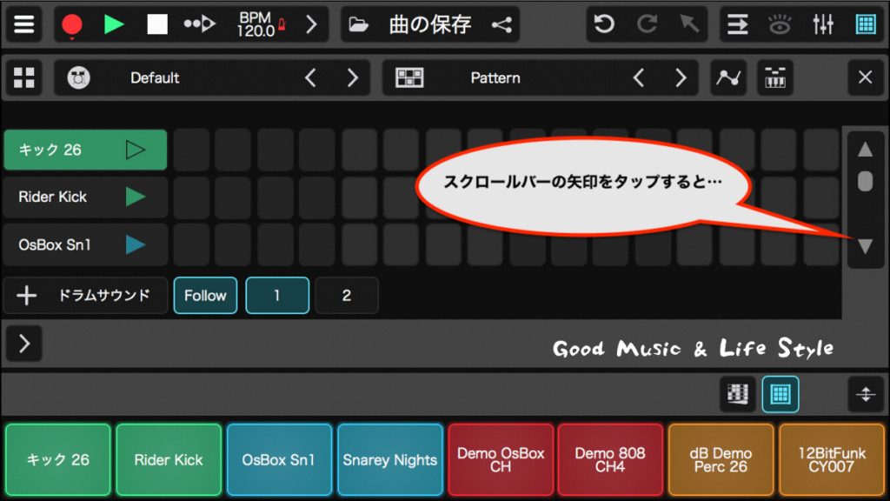This screenshot has height=501, width=890.
Task: Go to next drum kit preset
Action: pyautogui.click(x=353, y=77)
